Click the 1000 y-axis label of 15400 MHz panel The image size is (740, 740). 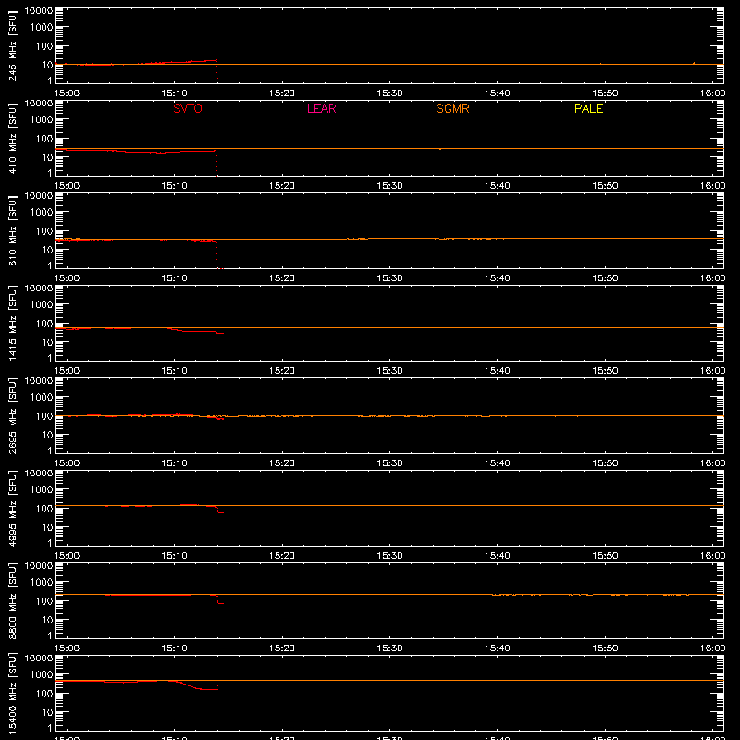[42, 675]
